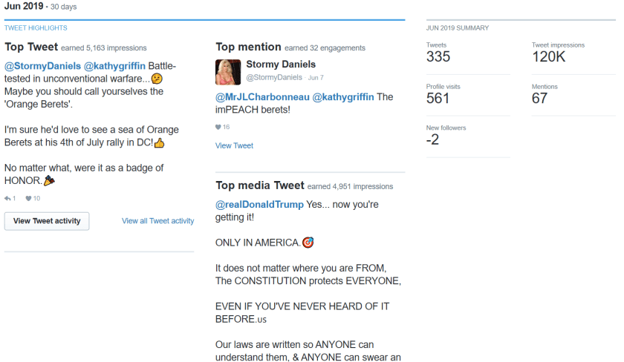Open @realDonaldTrump mention in media Tweet
This screenshot has width=624, height=362.
coord(259,205)
